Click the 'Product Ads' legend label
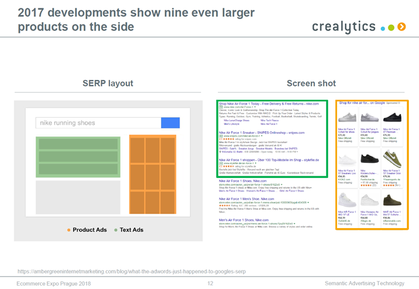The height and width of the screenshot is (289, 419). pos(90,230)
